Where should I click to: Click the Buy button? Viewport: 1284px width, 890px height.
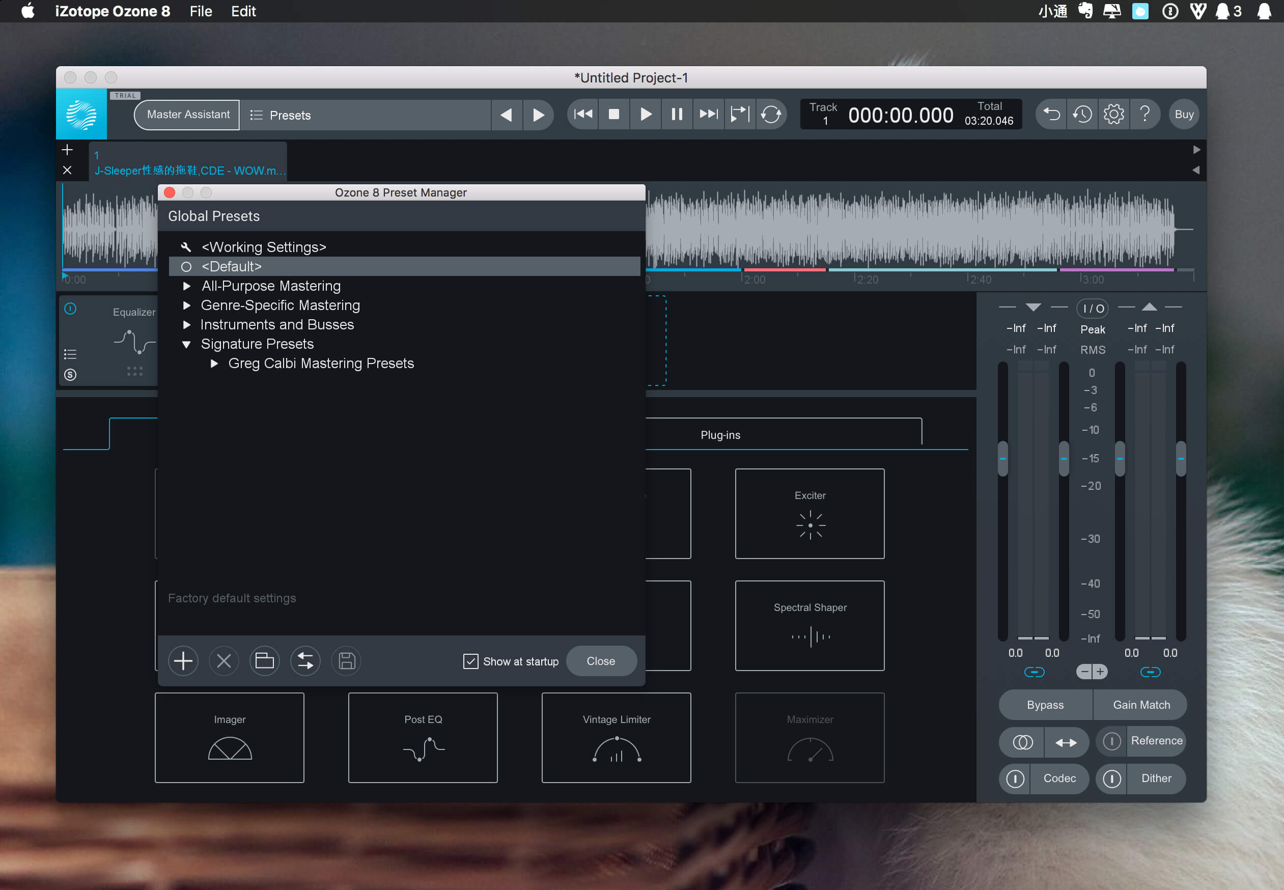coord(1184,115)
